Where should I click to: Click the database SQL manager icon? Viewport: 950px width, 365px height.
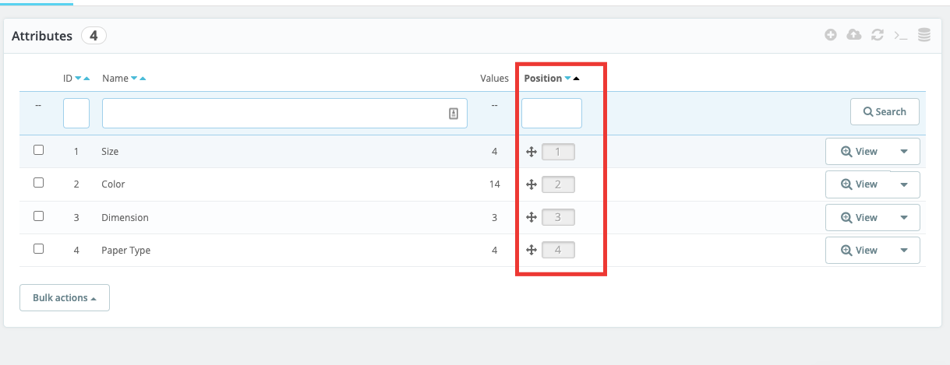pos(924,35)
